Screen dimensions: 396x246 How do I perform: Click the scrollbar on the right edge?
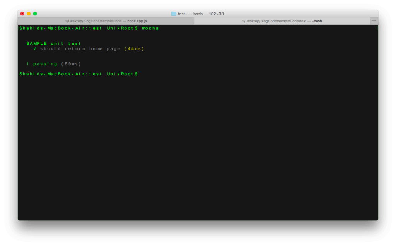(378, 116)
